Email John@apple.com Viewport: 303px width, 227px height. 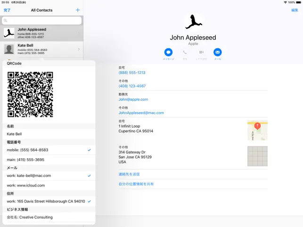(133, 99)
